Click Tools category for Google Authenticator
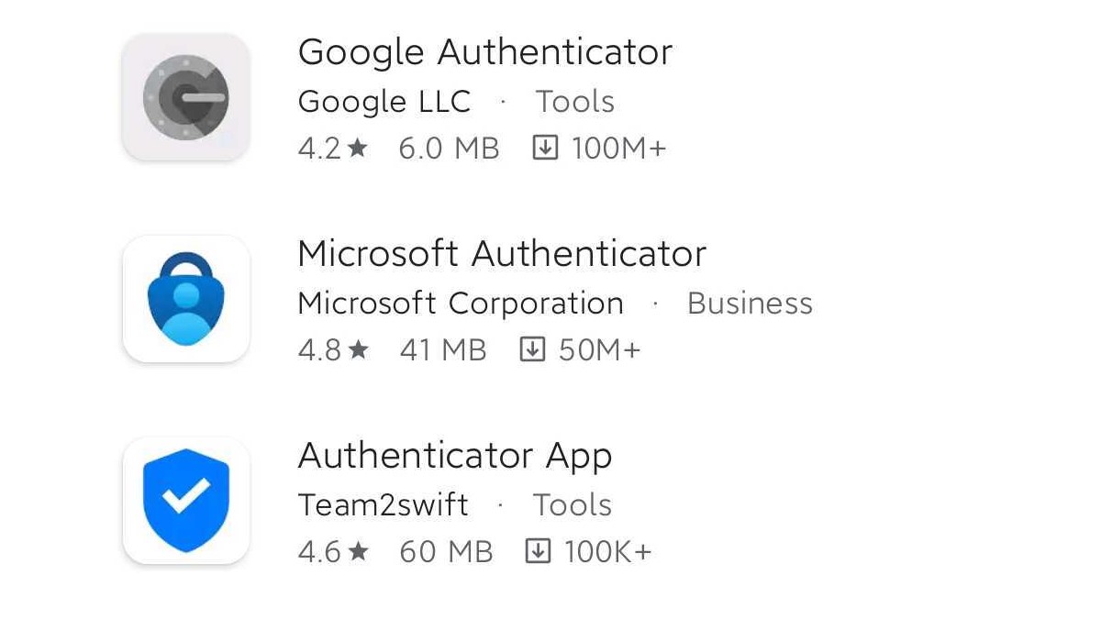Viewport: 1101px width, 619px height. (575, 101)
